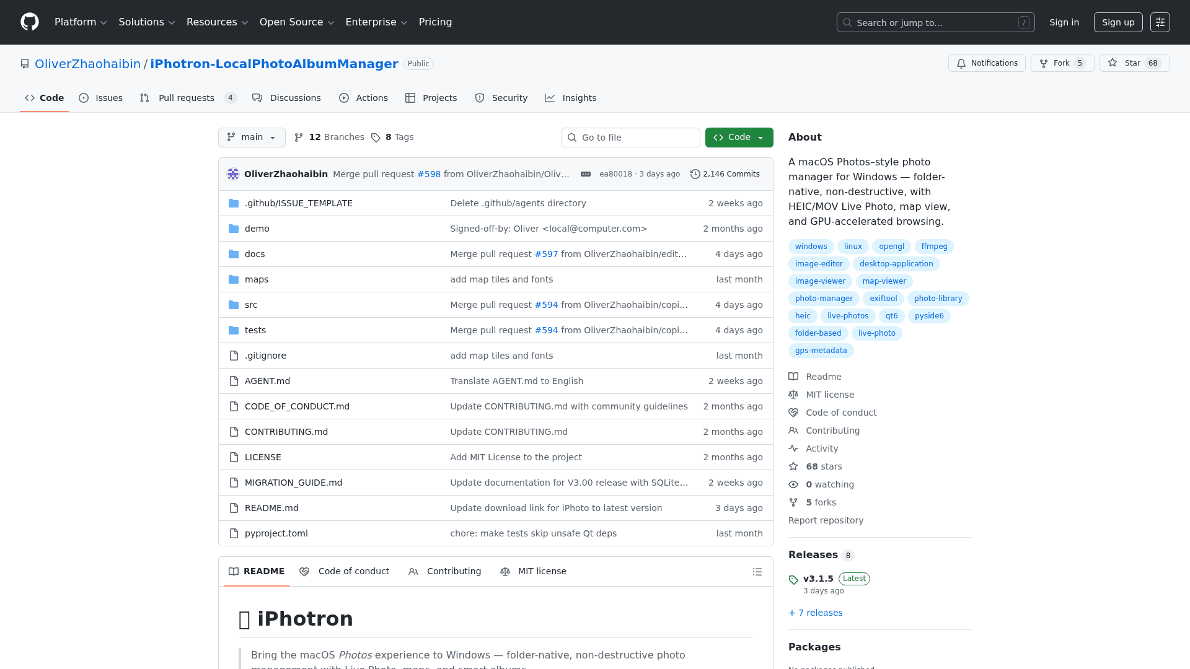This screenshot has width=1190, height=669.
Task: Open the main branch dropdown
Action: pos(252,138)
